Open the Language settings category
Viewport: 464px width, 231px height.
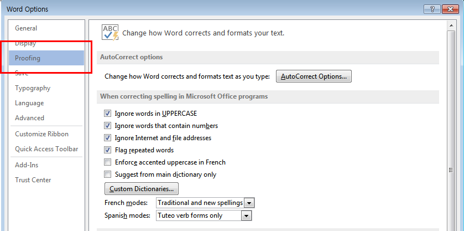[29, 103]
